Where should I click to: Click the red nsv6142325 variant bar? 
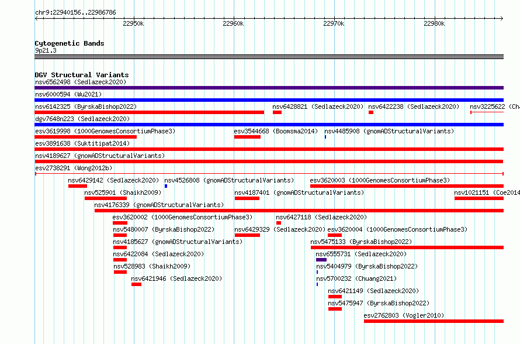tap(149, 112)
